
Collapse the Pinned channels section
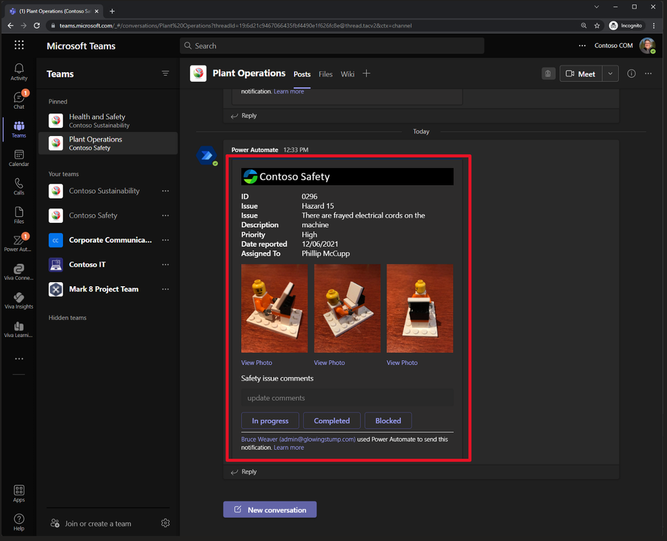click(x=58, y=101)
